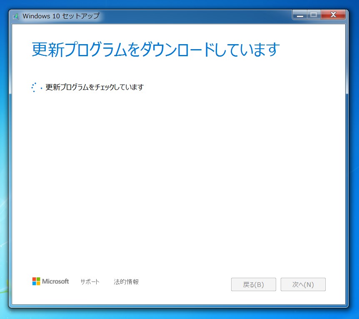The image size is (359, 319).
Task: Click the 更新プログラムをダウンロードしています heading
Action: point(154,49)
